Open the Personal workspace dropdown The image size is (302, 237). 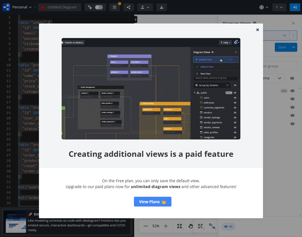coord(22,7)
